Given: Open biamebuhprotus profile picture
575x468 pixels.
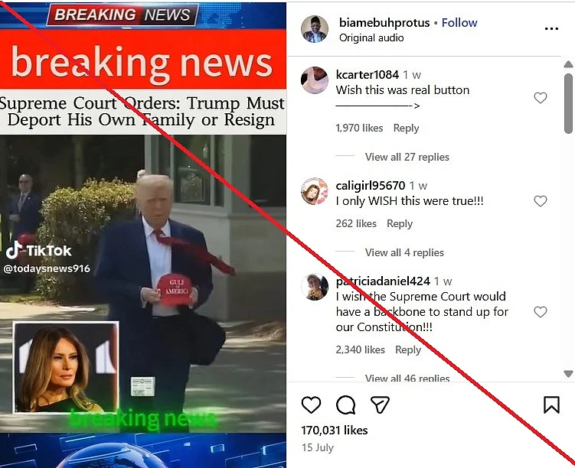Looking at the screenshot, I should tap(314, 29).
